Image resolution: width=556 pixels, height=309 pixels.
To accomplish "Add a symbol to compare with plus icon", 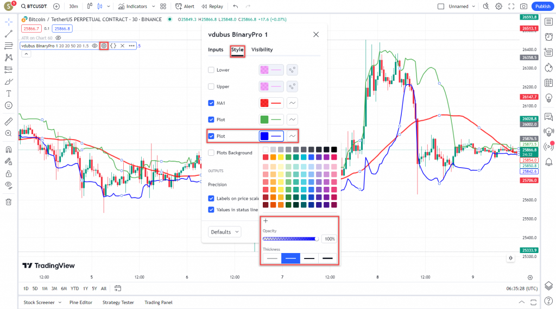I will coord(56,7).
